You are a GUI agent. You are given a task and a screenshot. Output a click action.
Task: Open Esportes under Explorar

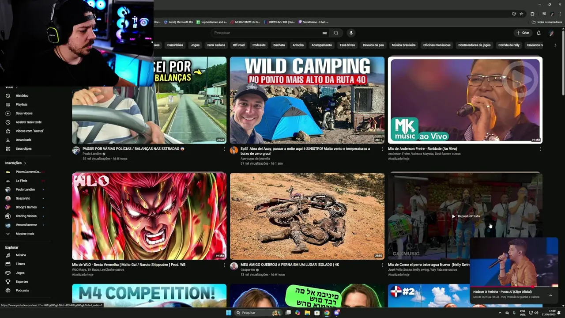tap(22, 281)
